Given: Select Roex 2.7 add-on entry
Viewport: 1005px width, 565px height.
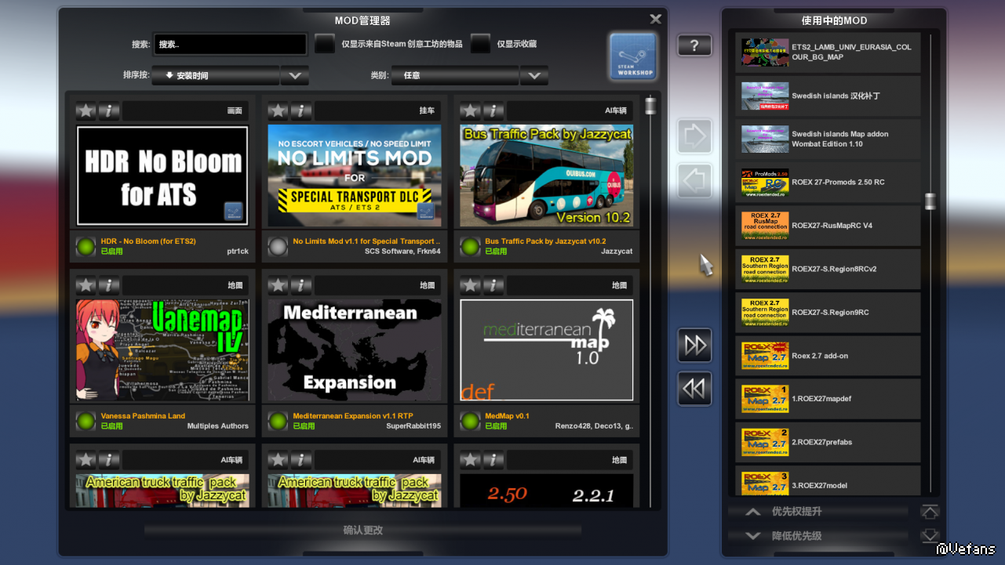Looking at the screenshot, I should click(828, 356).
